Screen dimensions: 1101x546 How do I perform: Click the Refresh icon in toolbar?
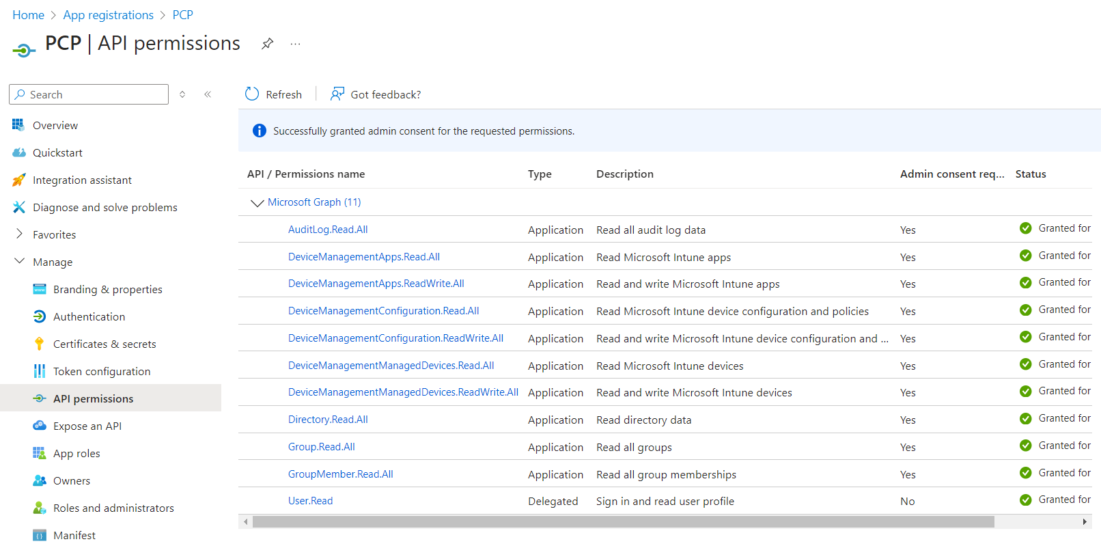click(252, 94)
